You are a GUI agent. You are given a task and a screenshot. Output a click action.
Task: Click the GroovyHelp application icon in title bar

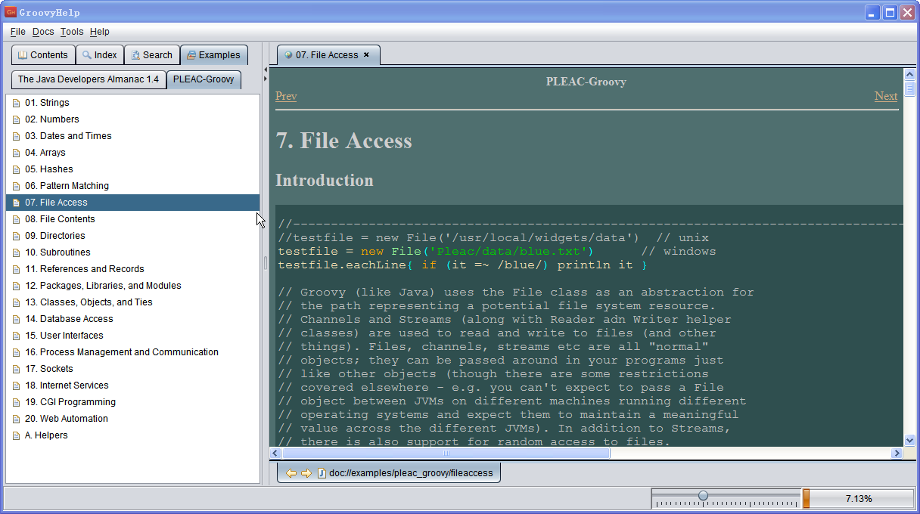11,12
